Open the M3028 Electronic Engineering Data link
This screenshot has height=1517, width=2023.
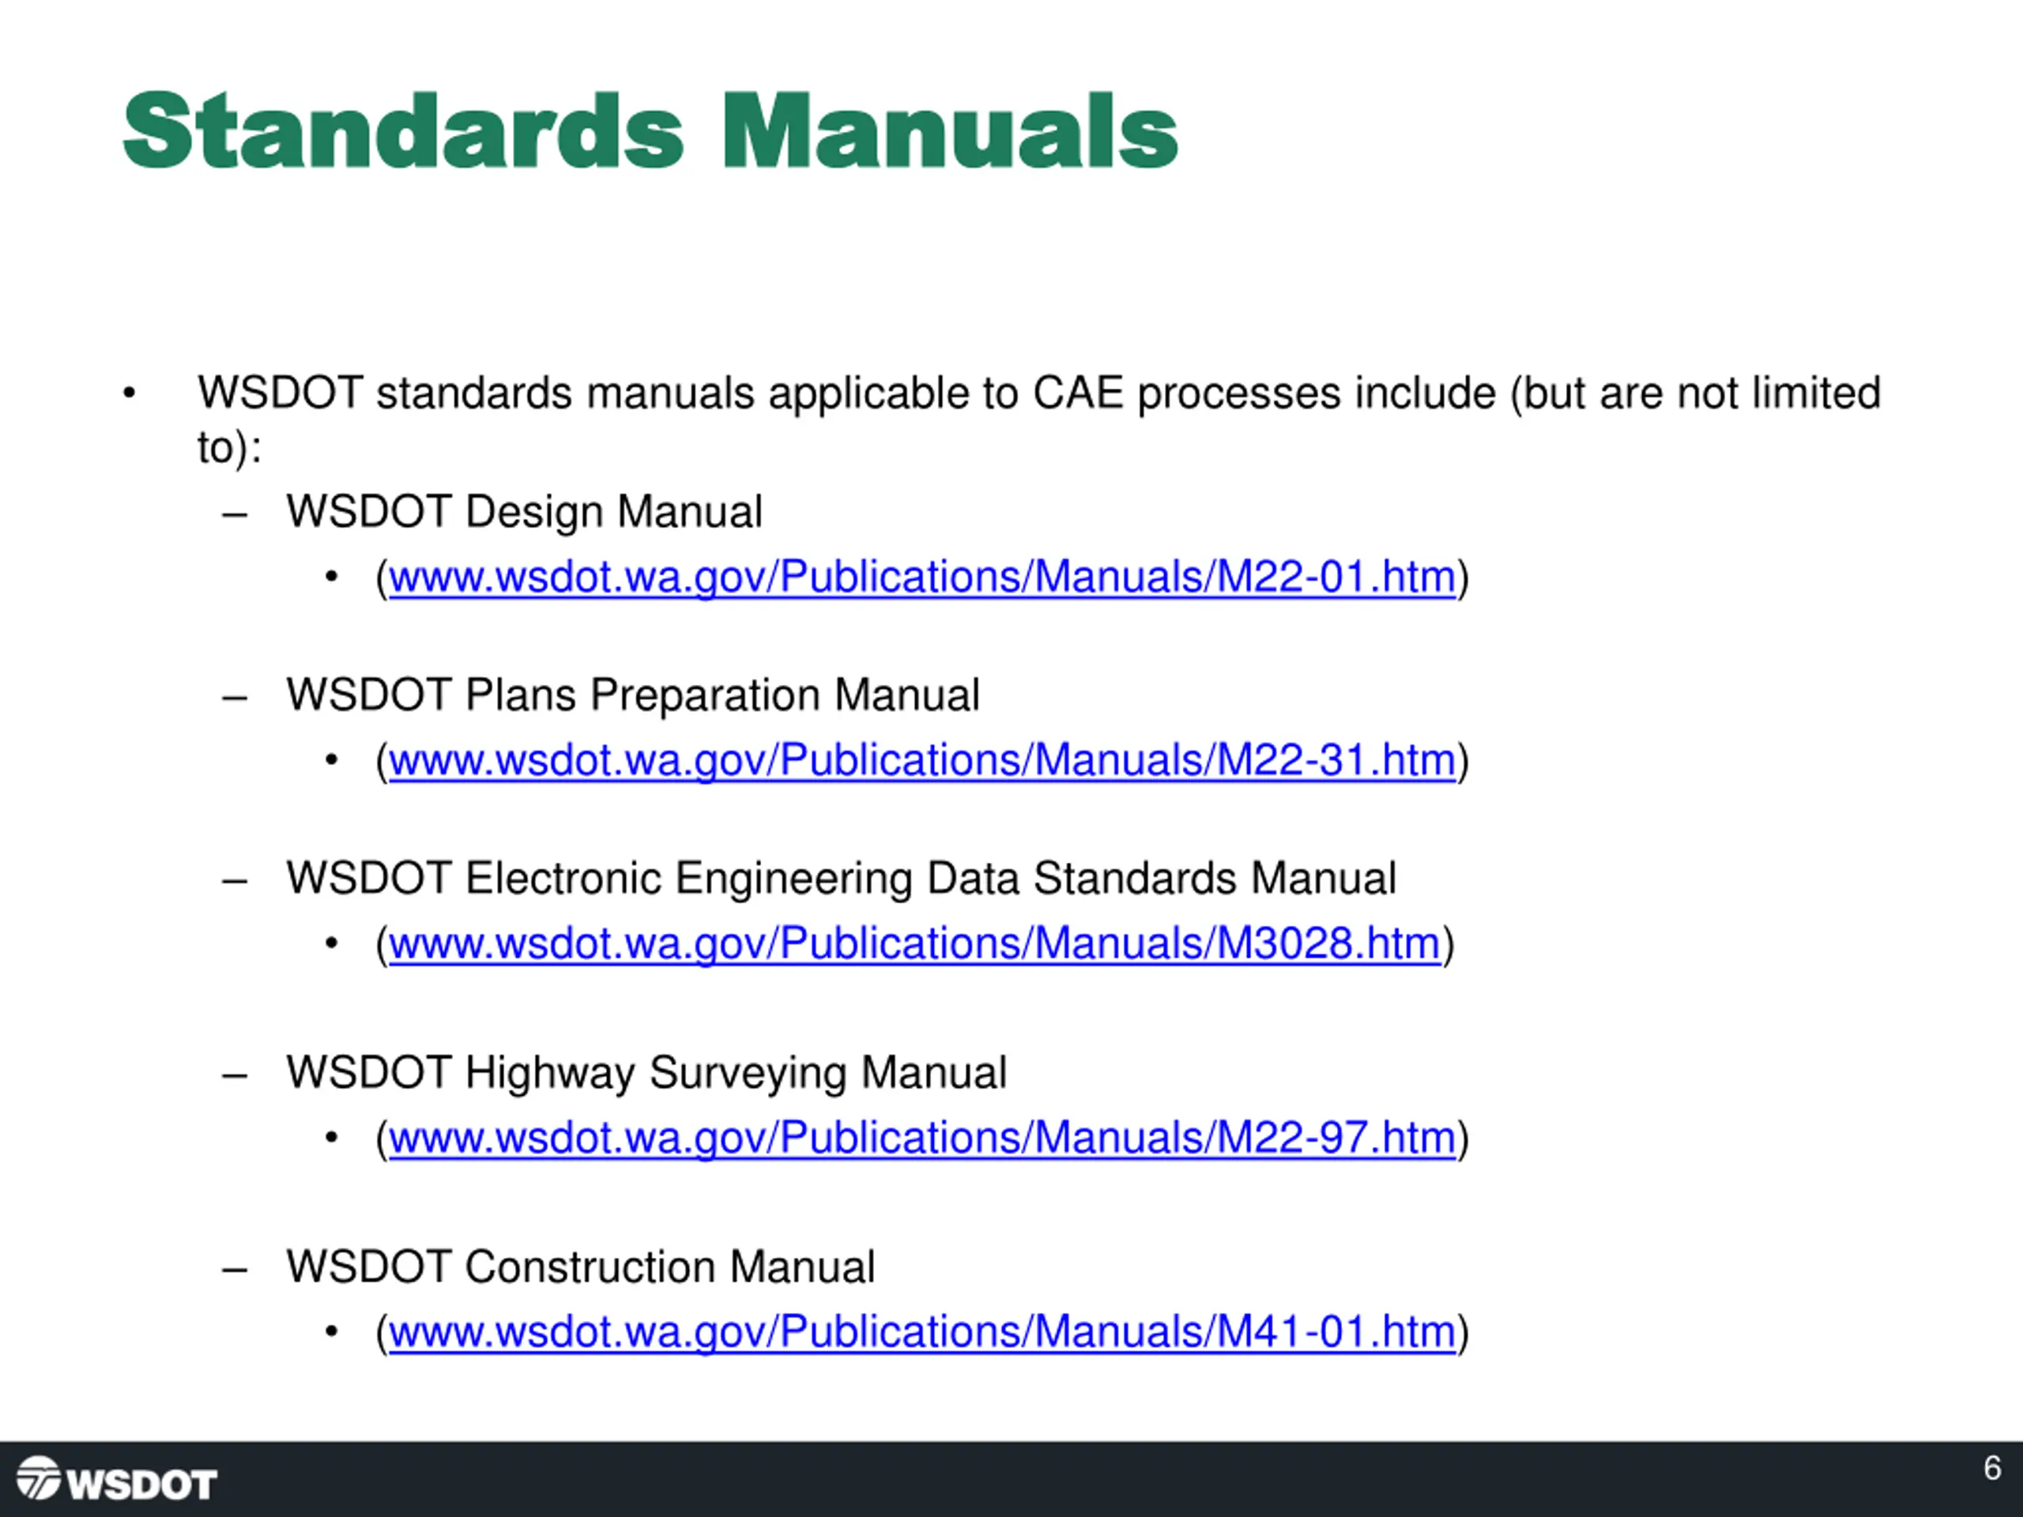[914, 943]
